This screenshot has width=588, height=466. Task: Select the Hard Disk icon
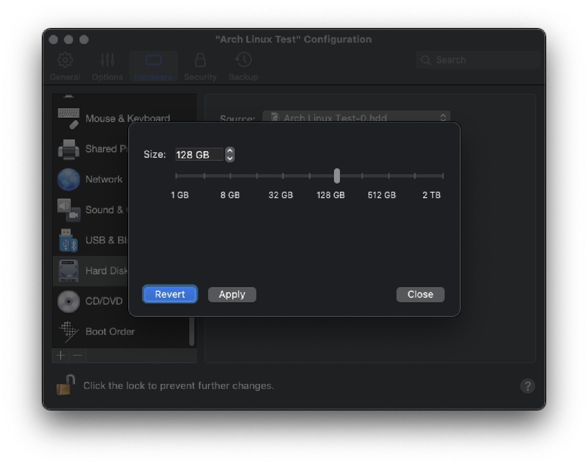pyautogui.click(x=68, y=271)
